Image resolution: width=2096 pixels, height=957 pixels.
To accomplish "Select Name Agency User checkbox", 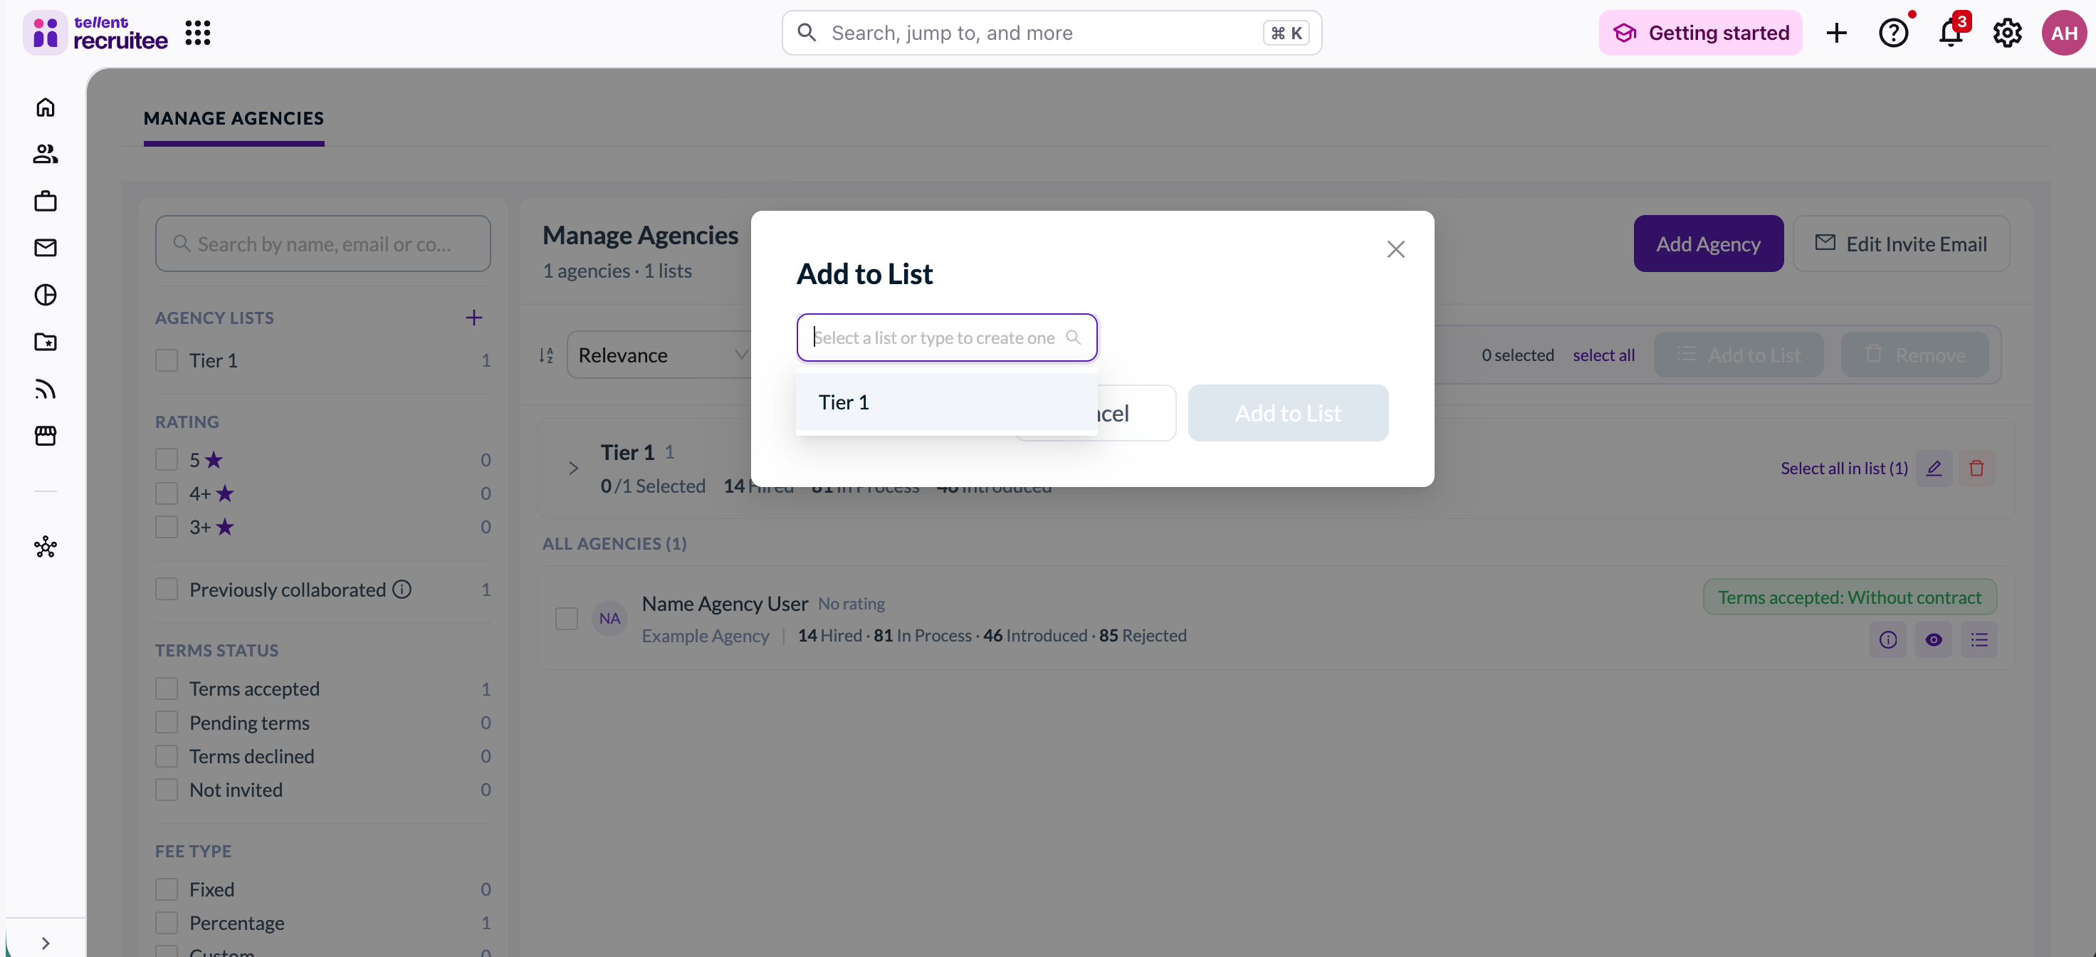I will click(566, 619).
